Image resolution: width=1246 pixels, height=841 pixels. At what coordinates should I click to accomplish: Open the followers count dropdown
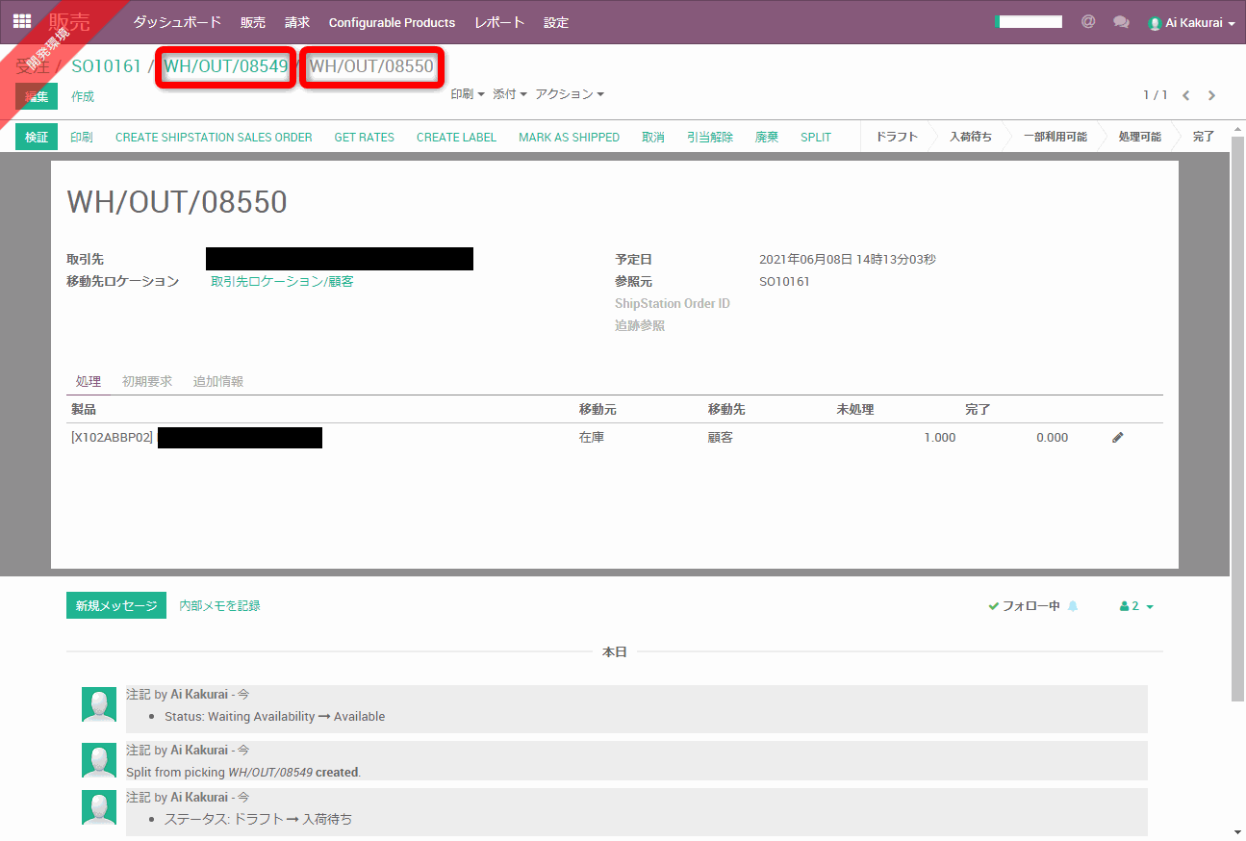1136,606
